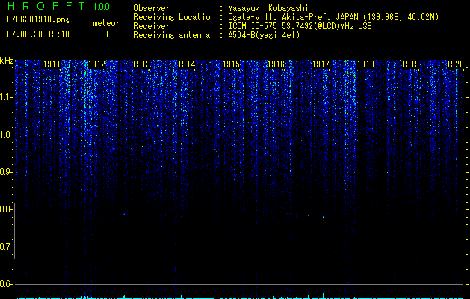Click the 'meteor' counter label
Image resolution: width=470 pixels, height=299 pixels.
coord(106,23)
